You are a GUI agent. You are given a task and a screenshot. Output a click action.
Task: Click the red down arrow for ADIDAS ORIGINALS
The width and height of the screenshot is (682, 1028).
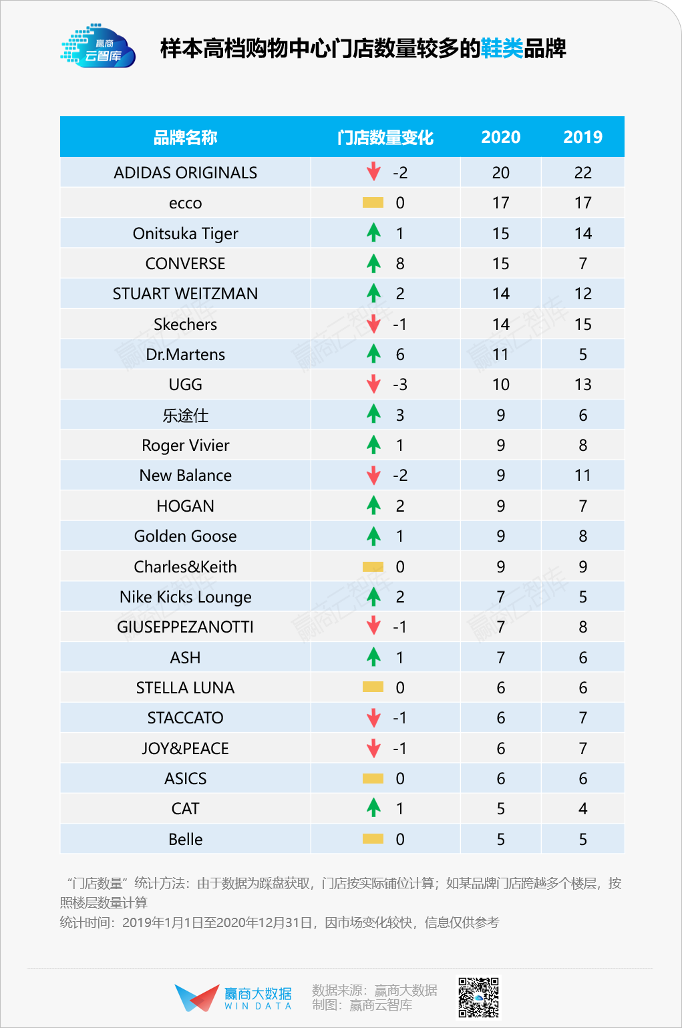point(373,172)
